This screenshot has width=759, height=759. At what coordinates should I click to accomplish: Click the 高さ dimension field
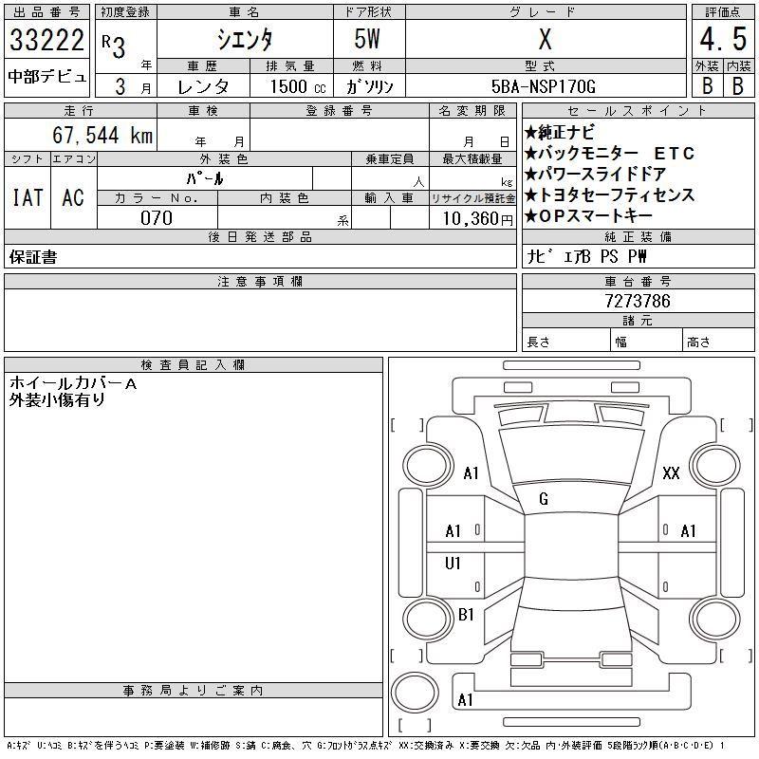[718, 342]
